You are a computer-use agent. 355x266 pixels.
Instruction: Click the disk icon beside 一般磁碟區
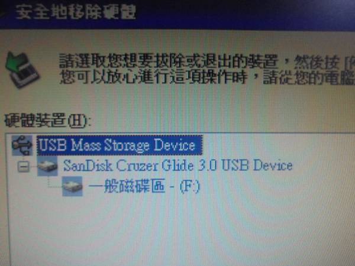72,186
